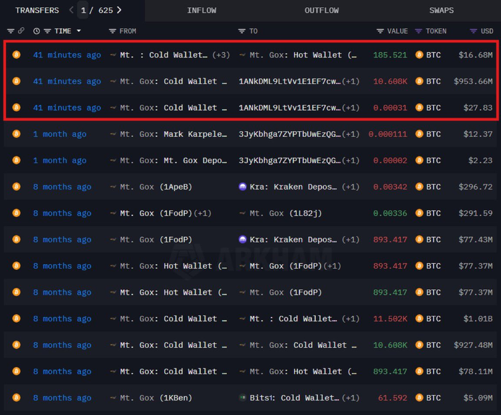Go to the next transfers page
This screenshot has width=501, height=415.
(119, 10)
